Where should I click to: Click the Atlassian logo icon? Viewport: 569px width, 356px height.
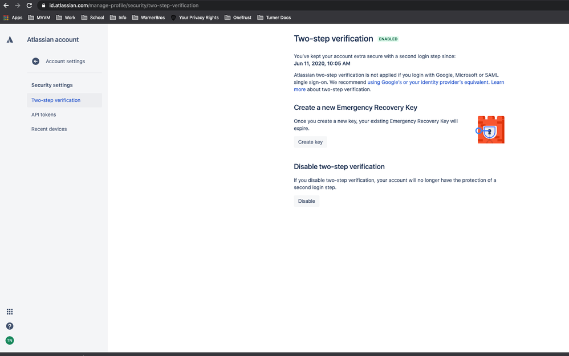click(x=10, y=39)
